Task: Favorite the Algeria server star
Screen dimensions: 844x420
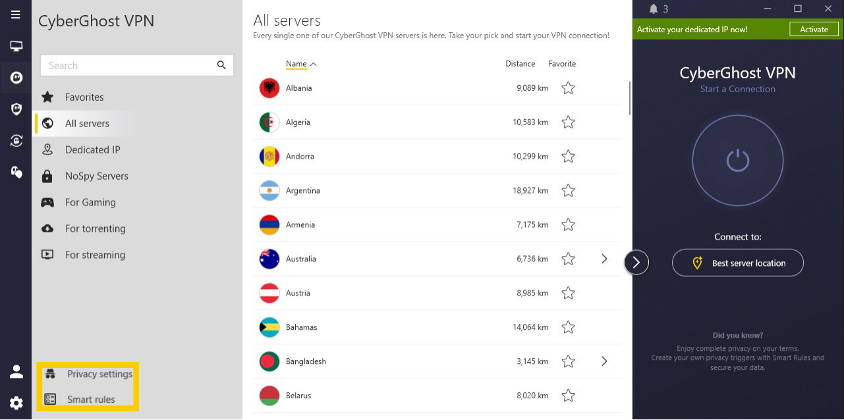Action: (568, 122)
